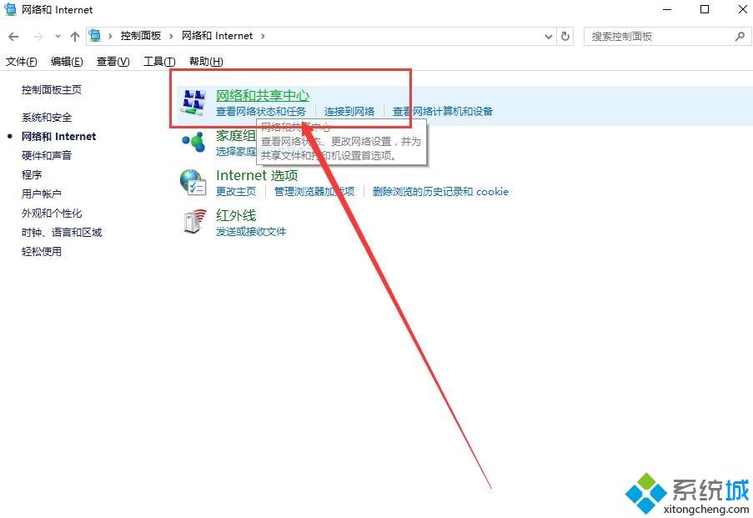Viewport: 753px width, 518px height.
Task: Expand the recent pages chevron beside the arrows
Action: (x=58, y=36)
